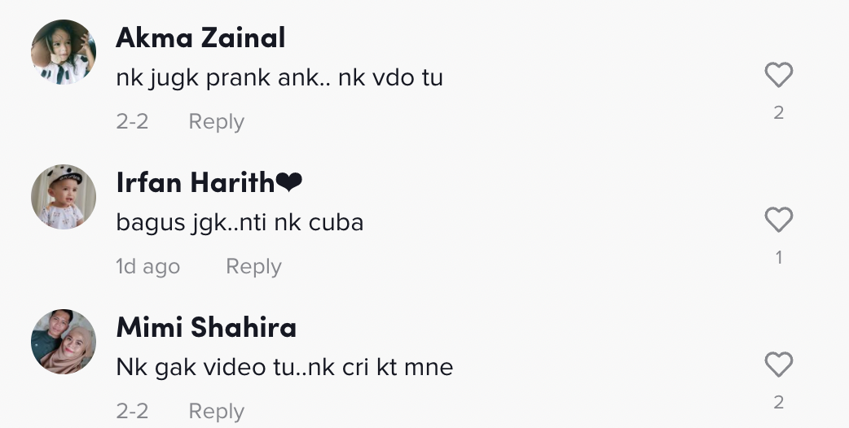The height and width of the screenshot is (428, 849).
Task: Click the like count under Irfan Harith's heart
Action: coord(779,257)
